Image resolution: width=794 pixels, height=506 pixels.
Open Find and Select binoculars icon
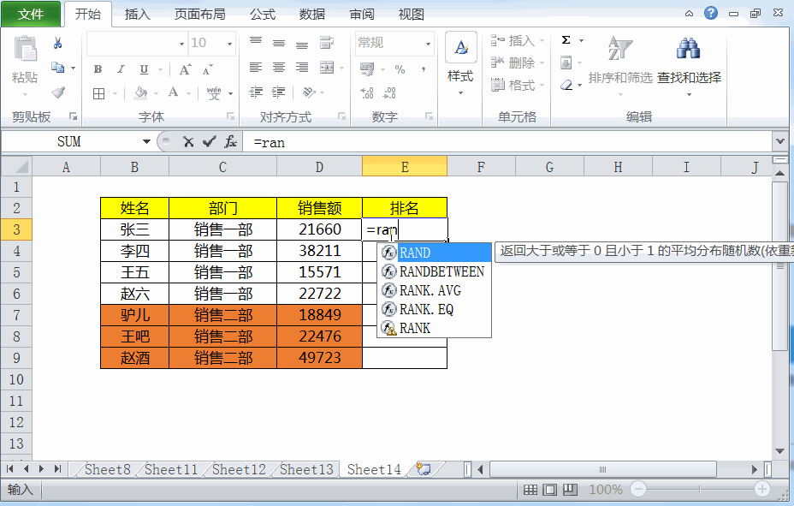coord(688,49)
